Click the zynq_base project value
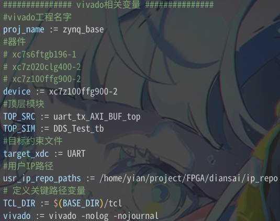This screenshot has width=280, height=221. coord(83,30)
